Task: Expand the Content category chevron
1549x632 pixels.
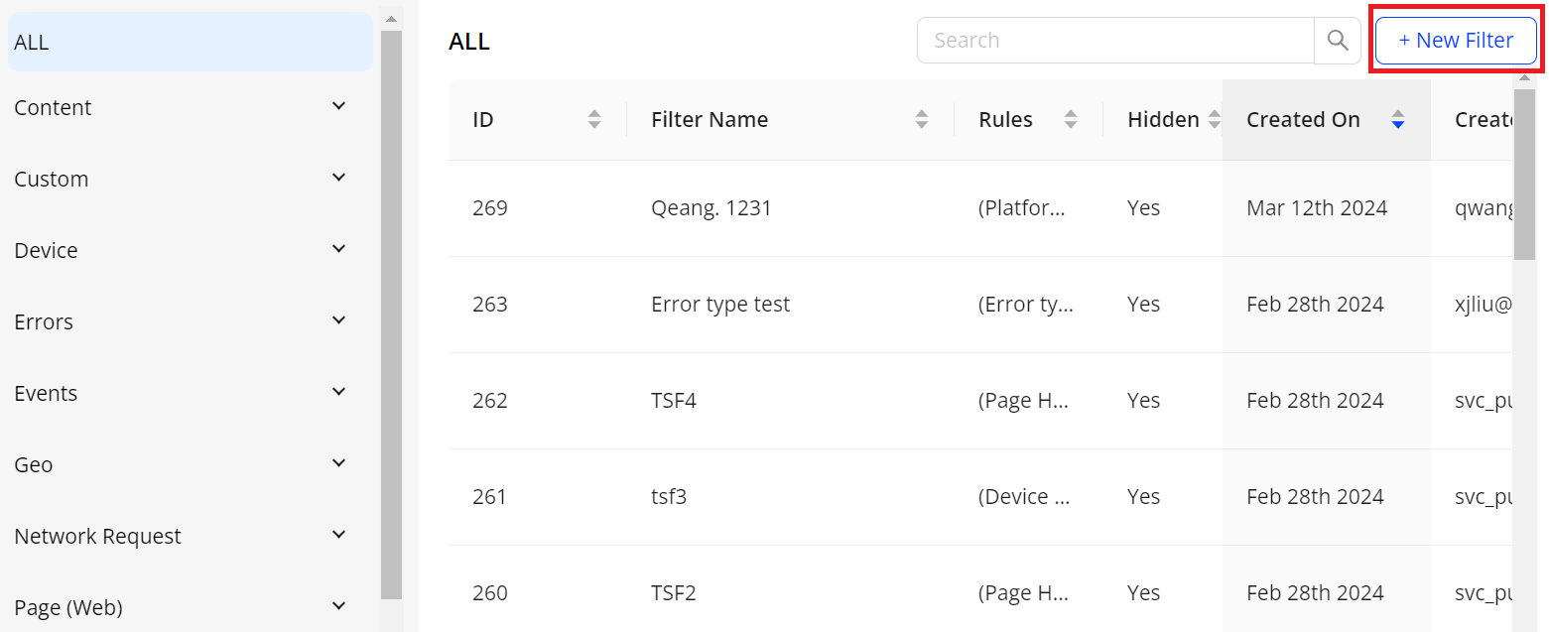Action: point(338,106)
